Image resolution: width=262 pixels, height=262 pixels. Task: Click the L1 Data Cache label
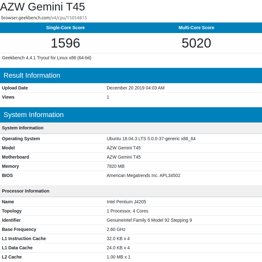coord(17,248)
